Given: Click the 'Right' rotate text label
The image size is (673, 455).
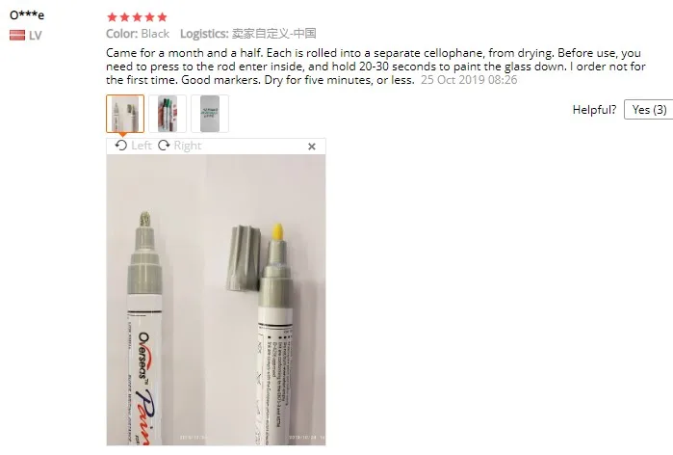Looking at the screenshot, I should pyautogui.click(x=188, y=146).
